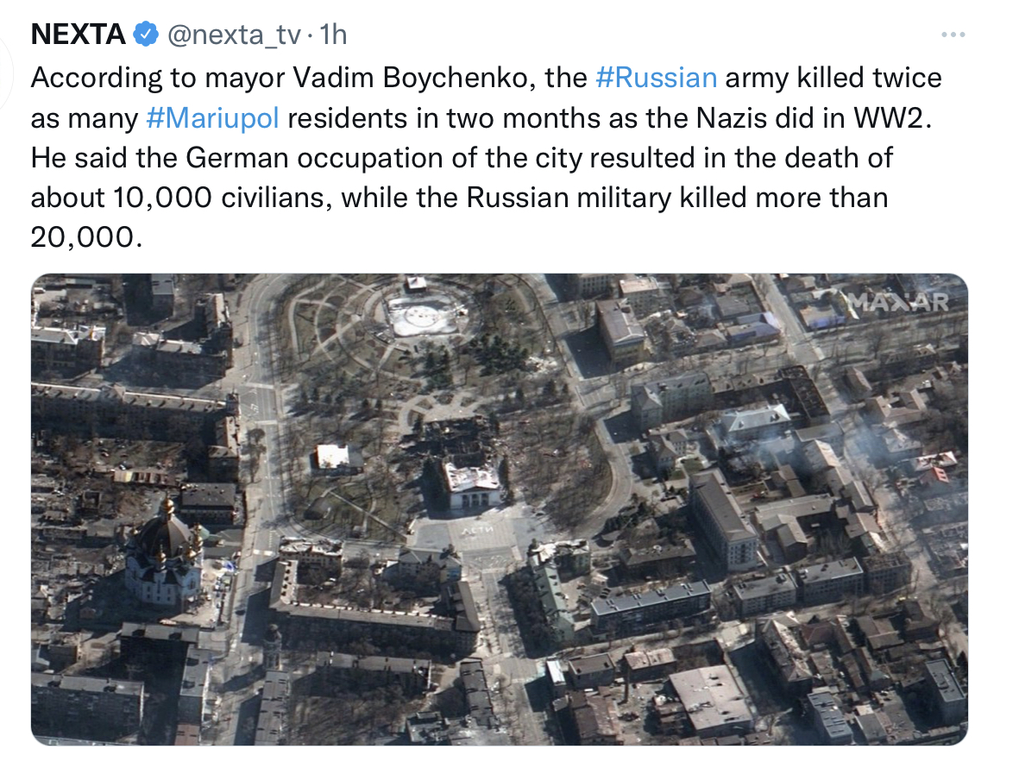
Task: Click the white circular plaza atop the image
Action: pyautogui.click(x=422, y=317)
